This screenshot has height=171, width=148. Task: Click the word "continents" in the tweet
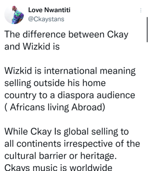(x=39, y=144)
